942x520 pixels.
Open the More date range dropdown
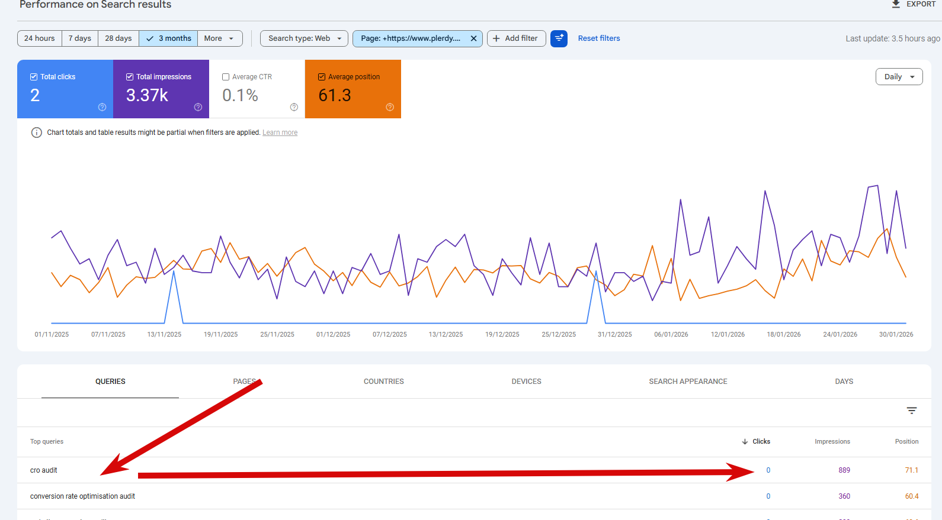pos(220,38)
